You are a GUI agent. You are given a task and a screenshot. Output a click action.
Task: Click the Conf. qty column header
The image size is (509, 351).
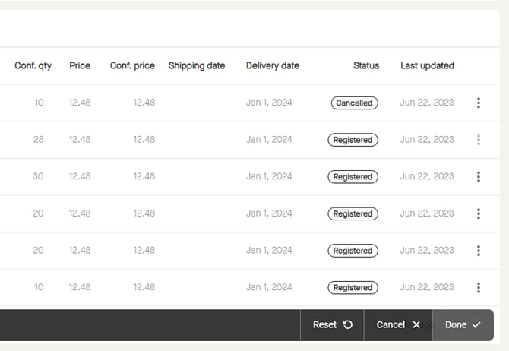pos(33,65)
